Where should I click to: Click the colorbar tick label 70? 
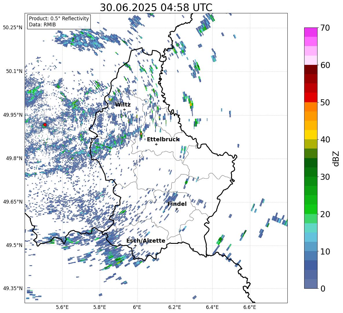[325, 28]
